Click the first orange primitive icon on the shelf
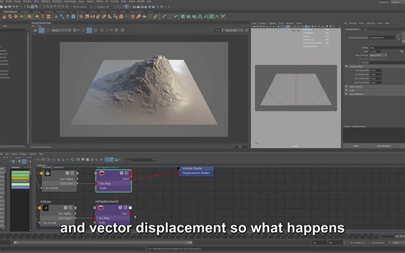 [4, 16]
